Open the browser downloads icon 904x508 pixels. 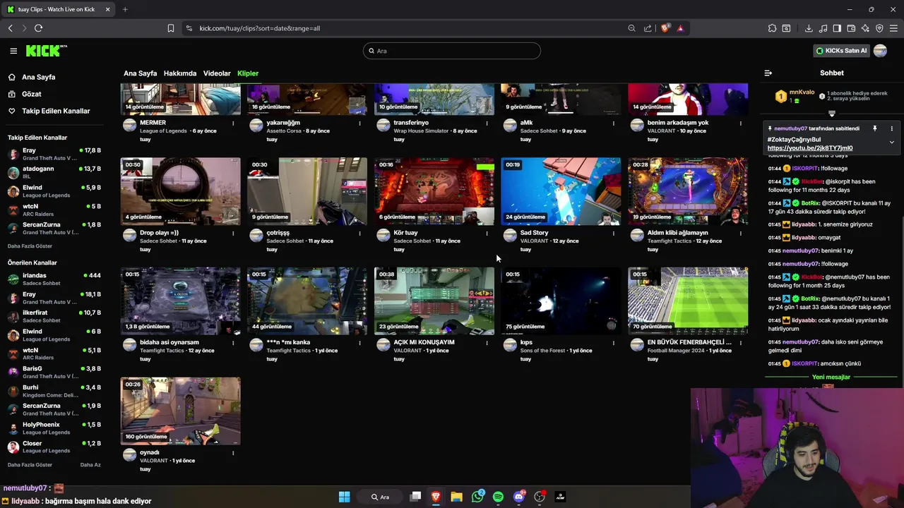click(809, 28)
